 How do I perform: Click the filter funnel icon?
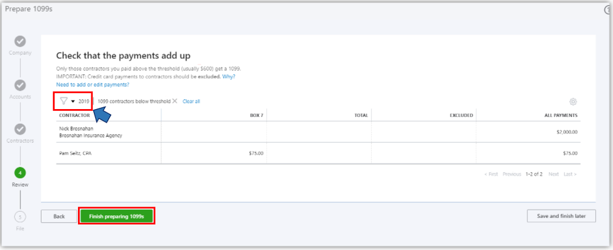click(x=64, y=101)
